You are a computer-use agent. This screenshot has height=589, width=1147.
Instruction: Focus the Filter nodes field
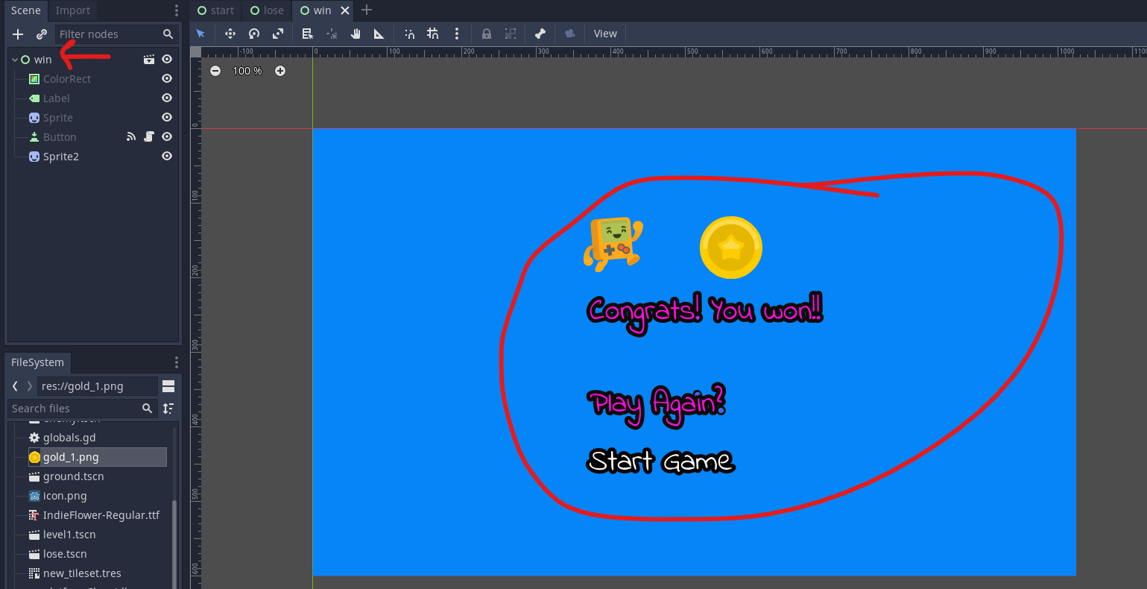click(x=116, y=34)
